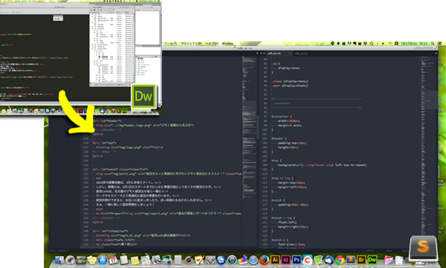Open Google Chrome from the dock

340,260
